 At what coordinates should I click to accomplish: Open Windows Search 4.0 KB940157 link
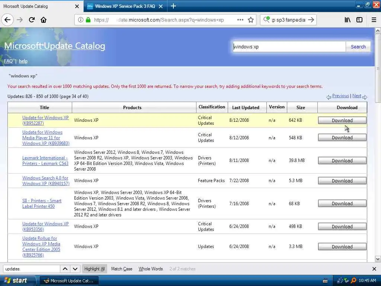click(x=46, y=181)
